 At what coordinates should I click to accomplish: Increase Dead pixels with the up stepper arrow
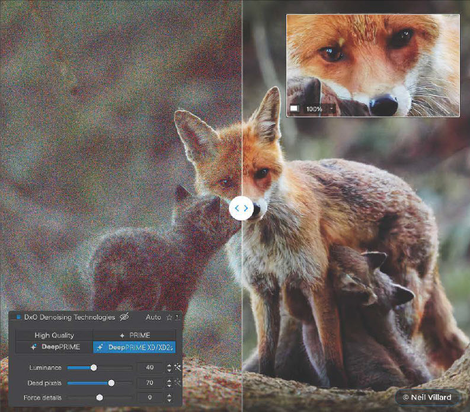tap(170, 381)
